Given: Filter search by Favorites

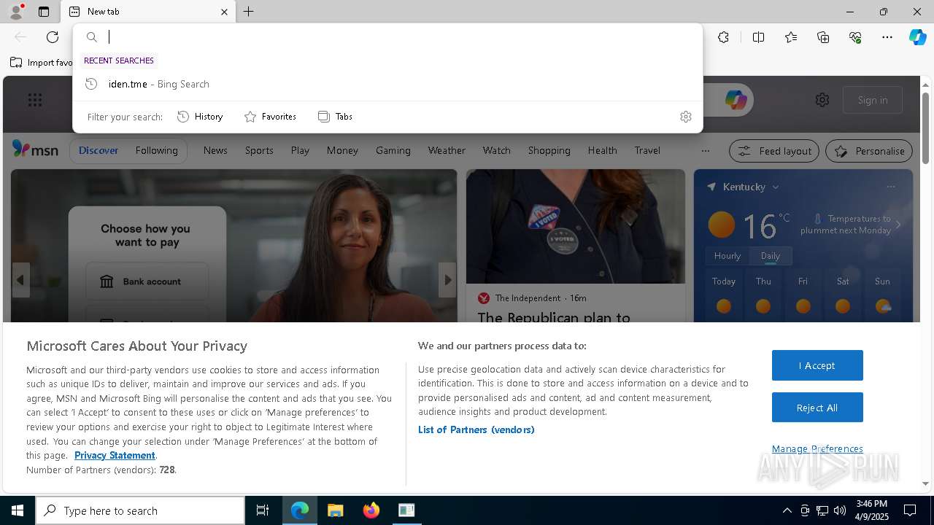Looking at the screenshot, I should point(270,117).
